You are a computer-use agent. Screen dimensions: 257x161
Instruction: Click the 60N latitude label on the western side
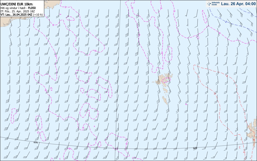[36, 142]
